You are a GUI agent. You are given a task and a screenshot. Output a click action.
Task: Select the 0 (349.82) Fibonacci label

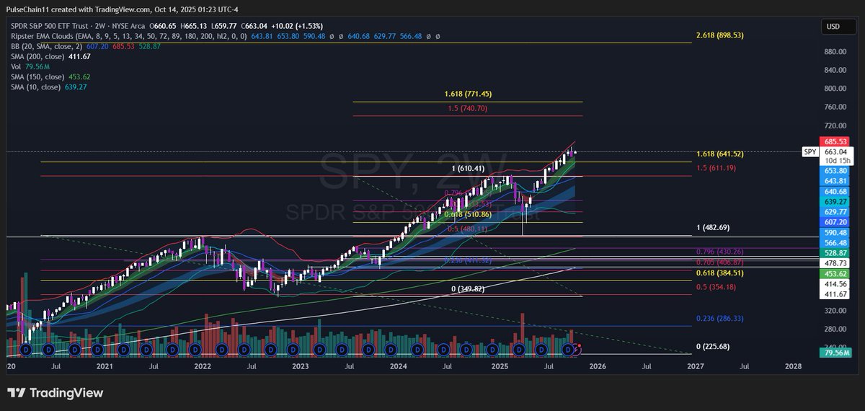468,289
